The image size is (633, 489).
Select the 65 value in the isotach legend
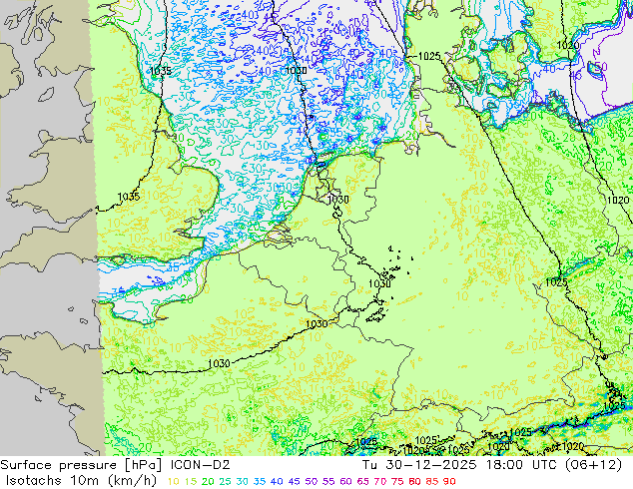[362, 481]
